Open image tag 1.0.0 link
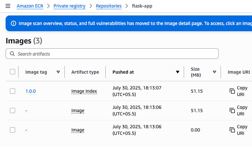252x146 pixels. (x=31, y=91)
